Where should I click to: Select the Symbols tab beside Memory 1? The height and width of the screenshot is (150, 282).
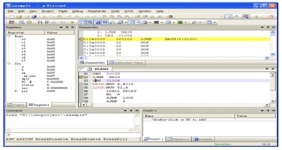203,139
